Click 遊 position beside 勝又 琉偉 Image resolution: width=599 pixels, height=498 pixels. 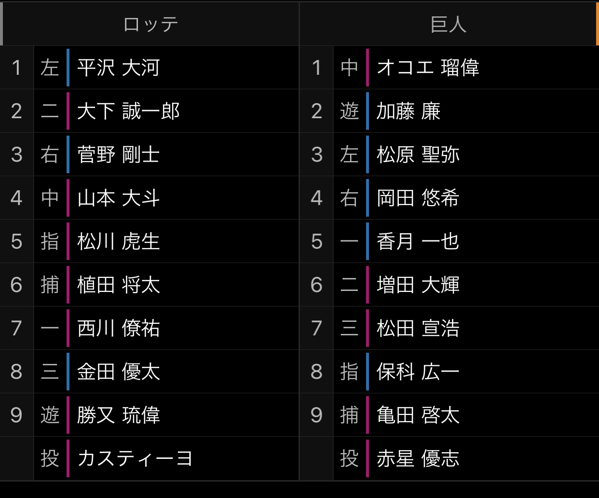coord(50,415)
